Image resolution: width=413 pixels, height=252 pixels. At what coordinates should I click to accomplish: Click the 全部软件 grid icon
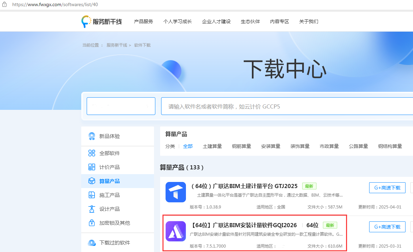pos(92,153)
